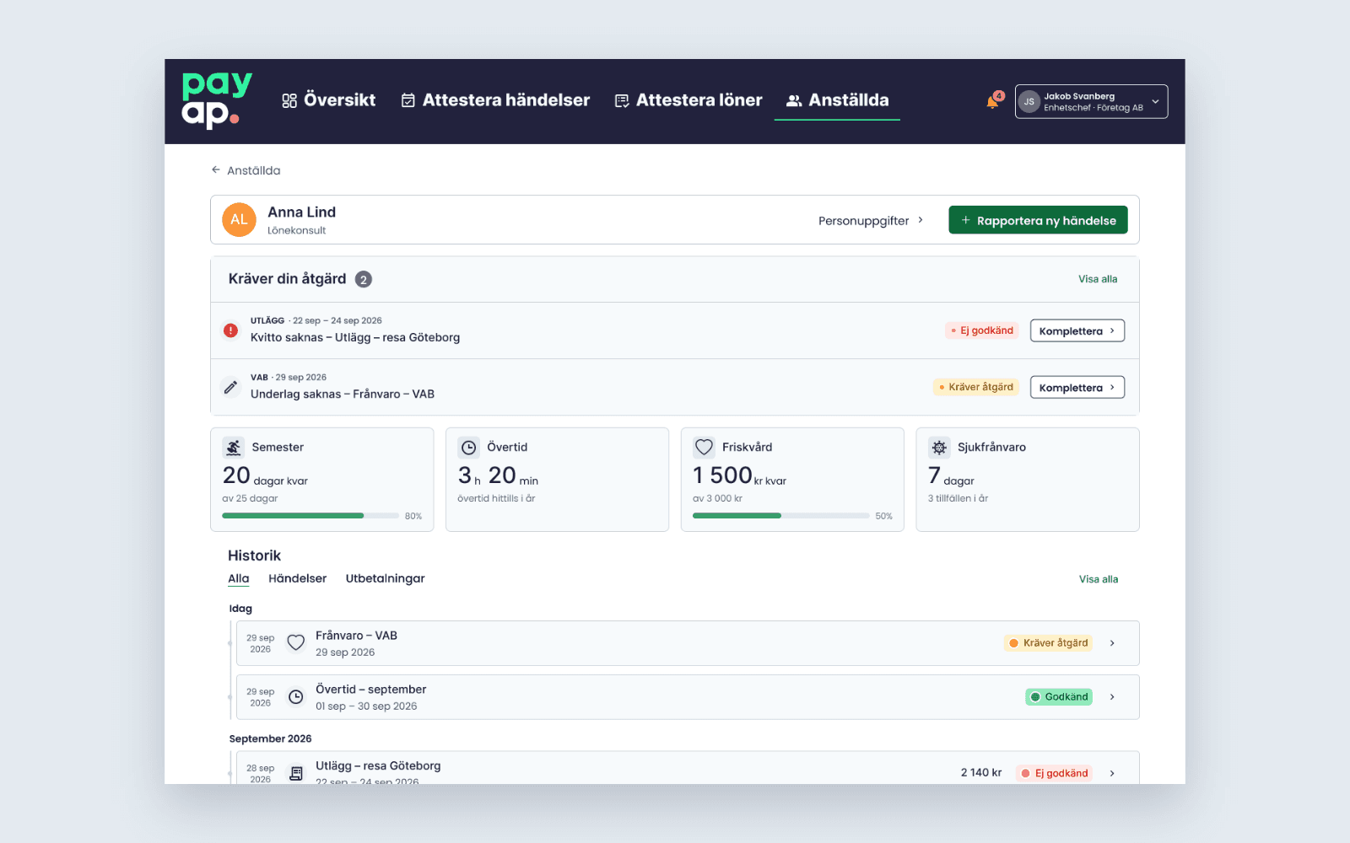Click the Semester 80% progress bar
The height and width of the screenshot is (843, 1350).
click(x=310, y=516)
